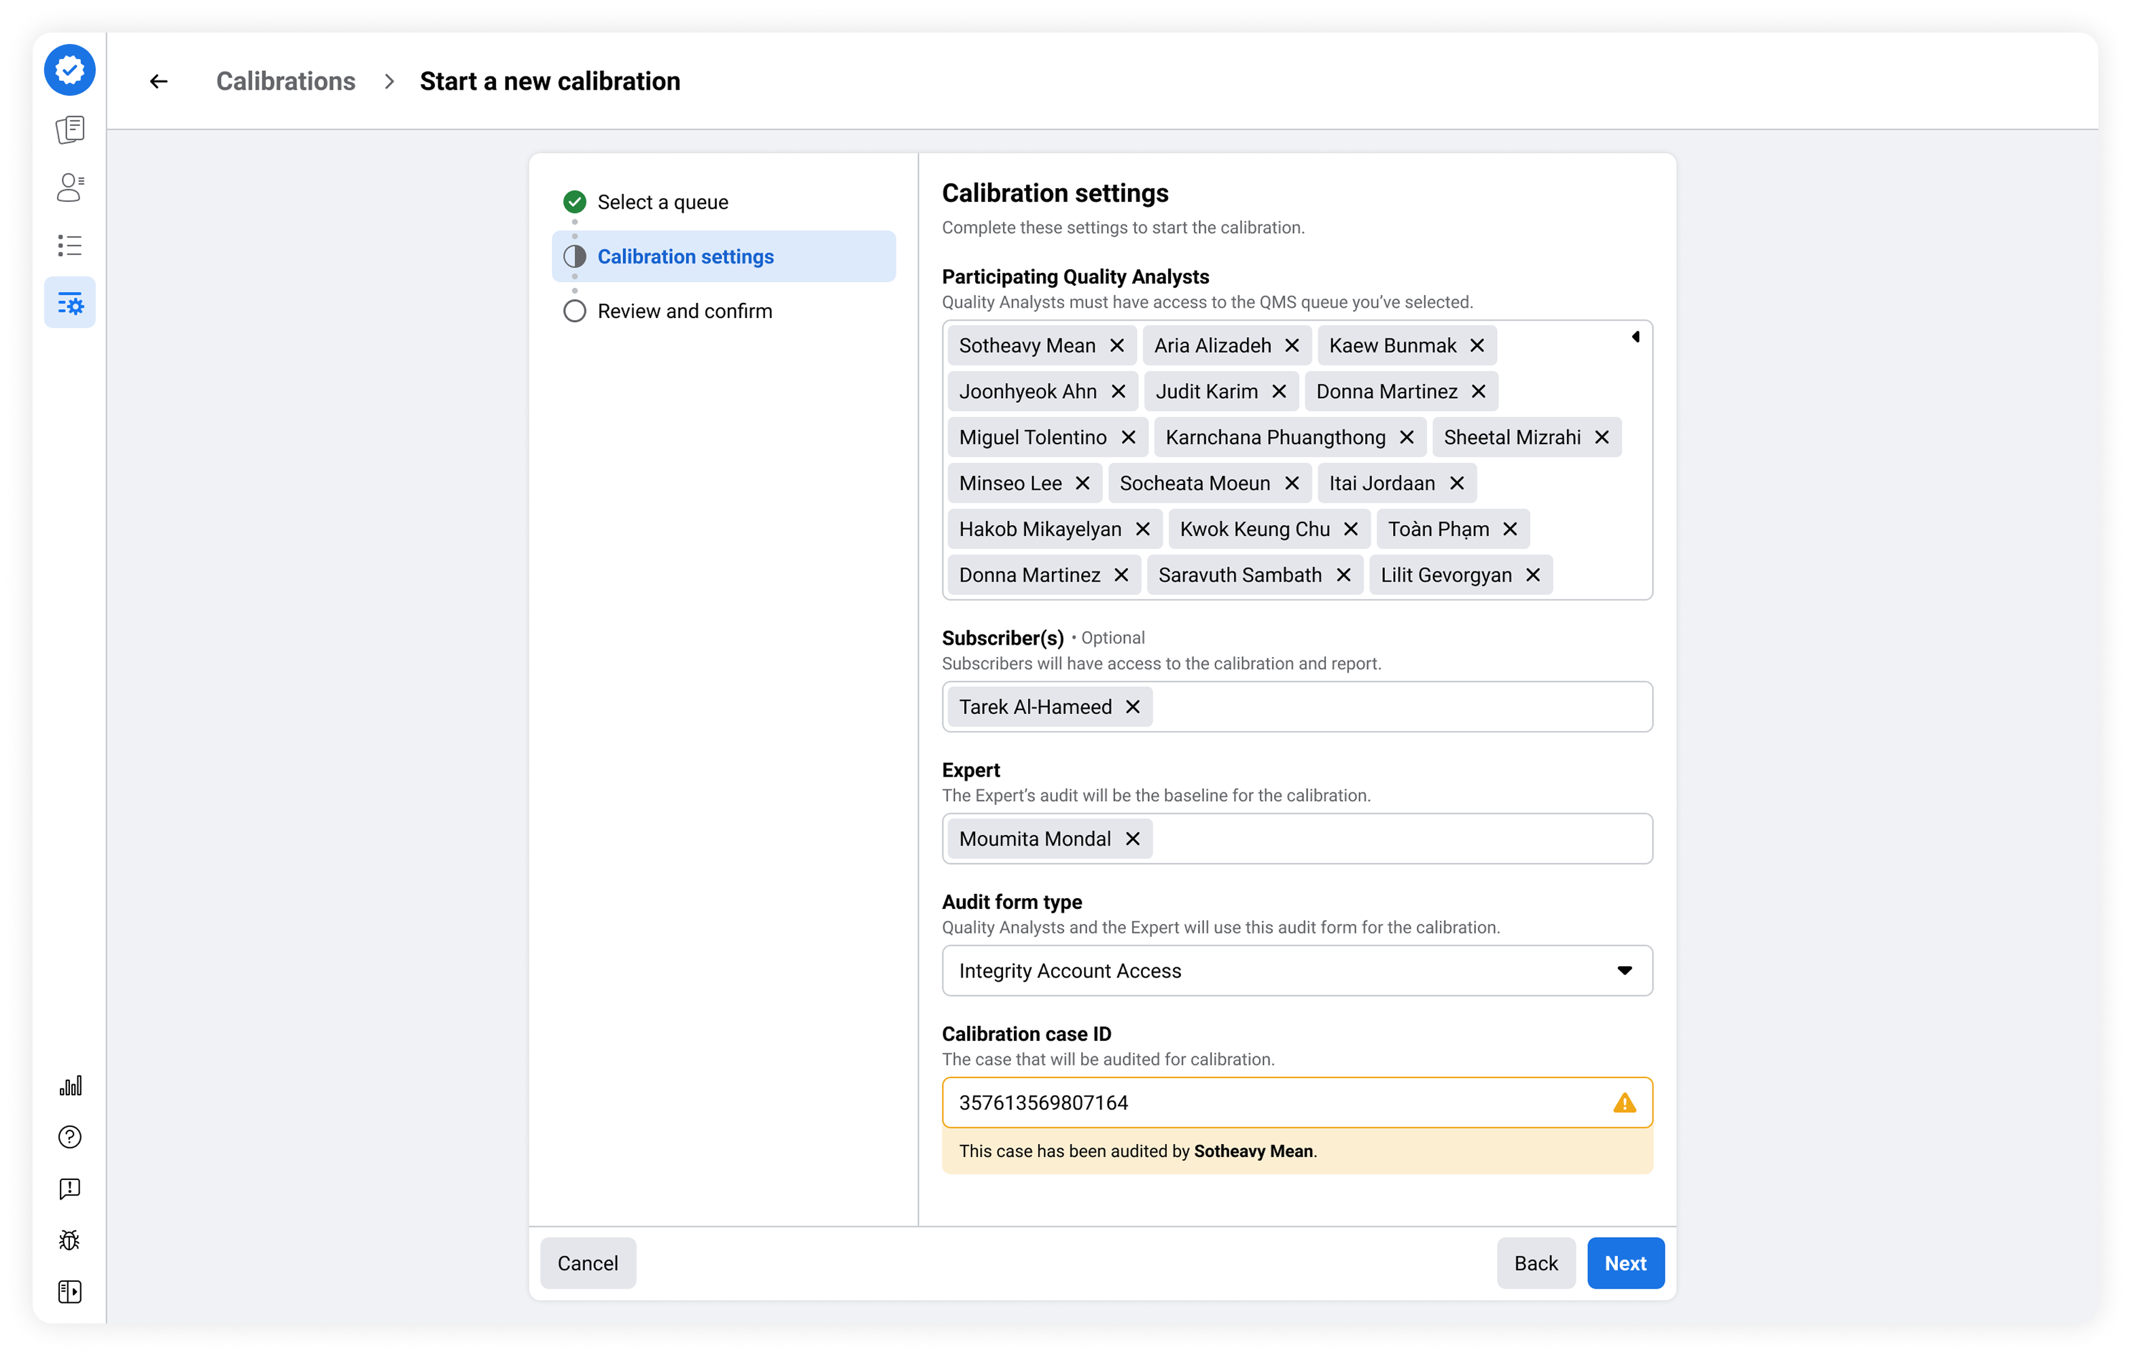
Task: Open the bulleted list sidebar icon
Action: [x=70, y=245]
